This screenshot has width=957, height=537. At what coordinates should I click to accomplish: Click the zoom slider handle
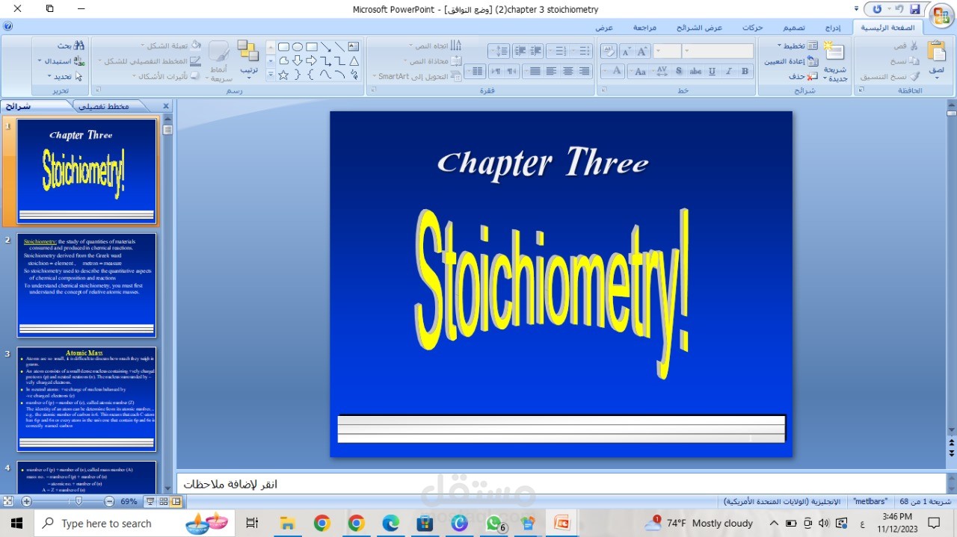click(x=79, y=501)
